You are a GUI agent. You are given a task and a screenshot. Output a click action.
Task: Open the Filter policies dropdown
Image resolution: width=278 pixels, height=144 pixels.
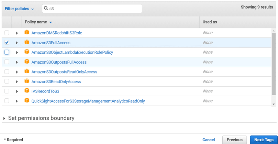pos(19,9)
